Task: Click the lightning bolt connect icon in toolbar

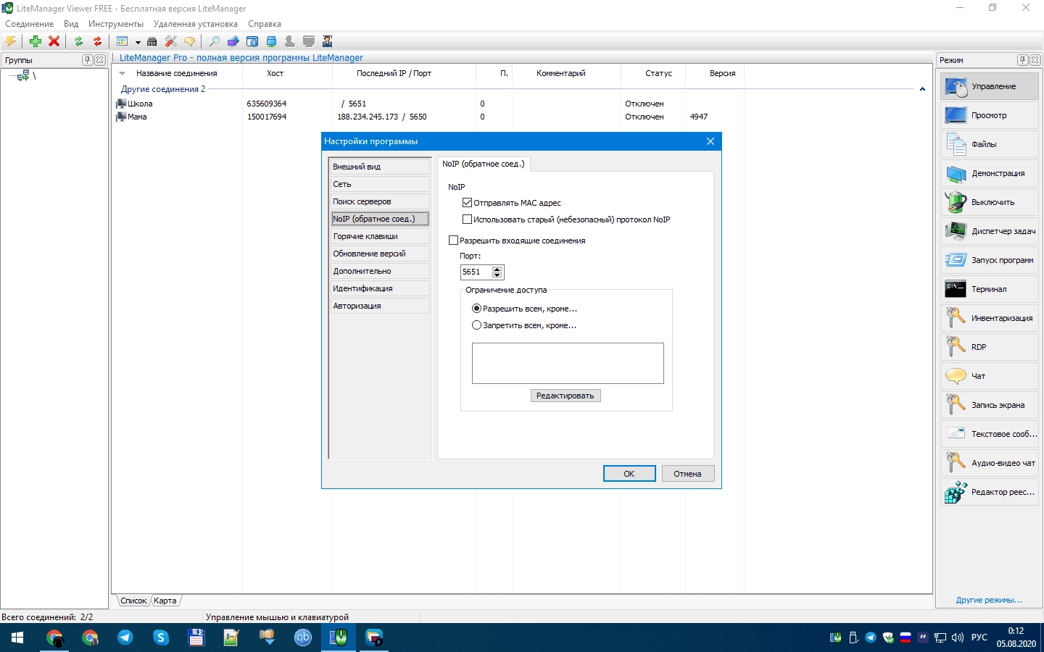Action: pos(12,41)
